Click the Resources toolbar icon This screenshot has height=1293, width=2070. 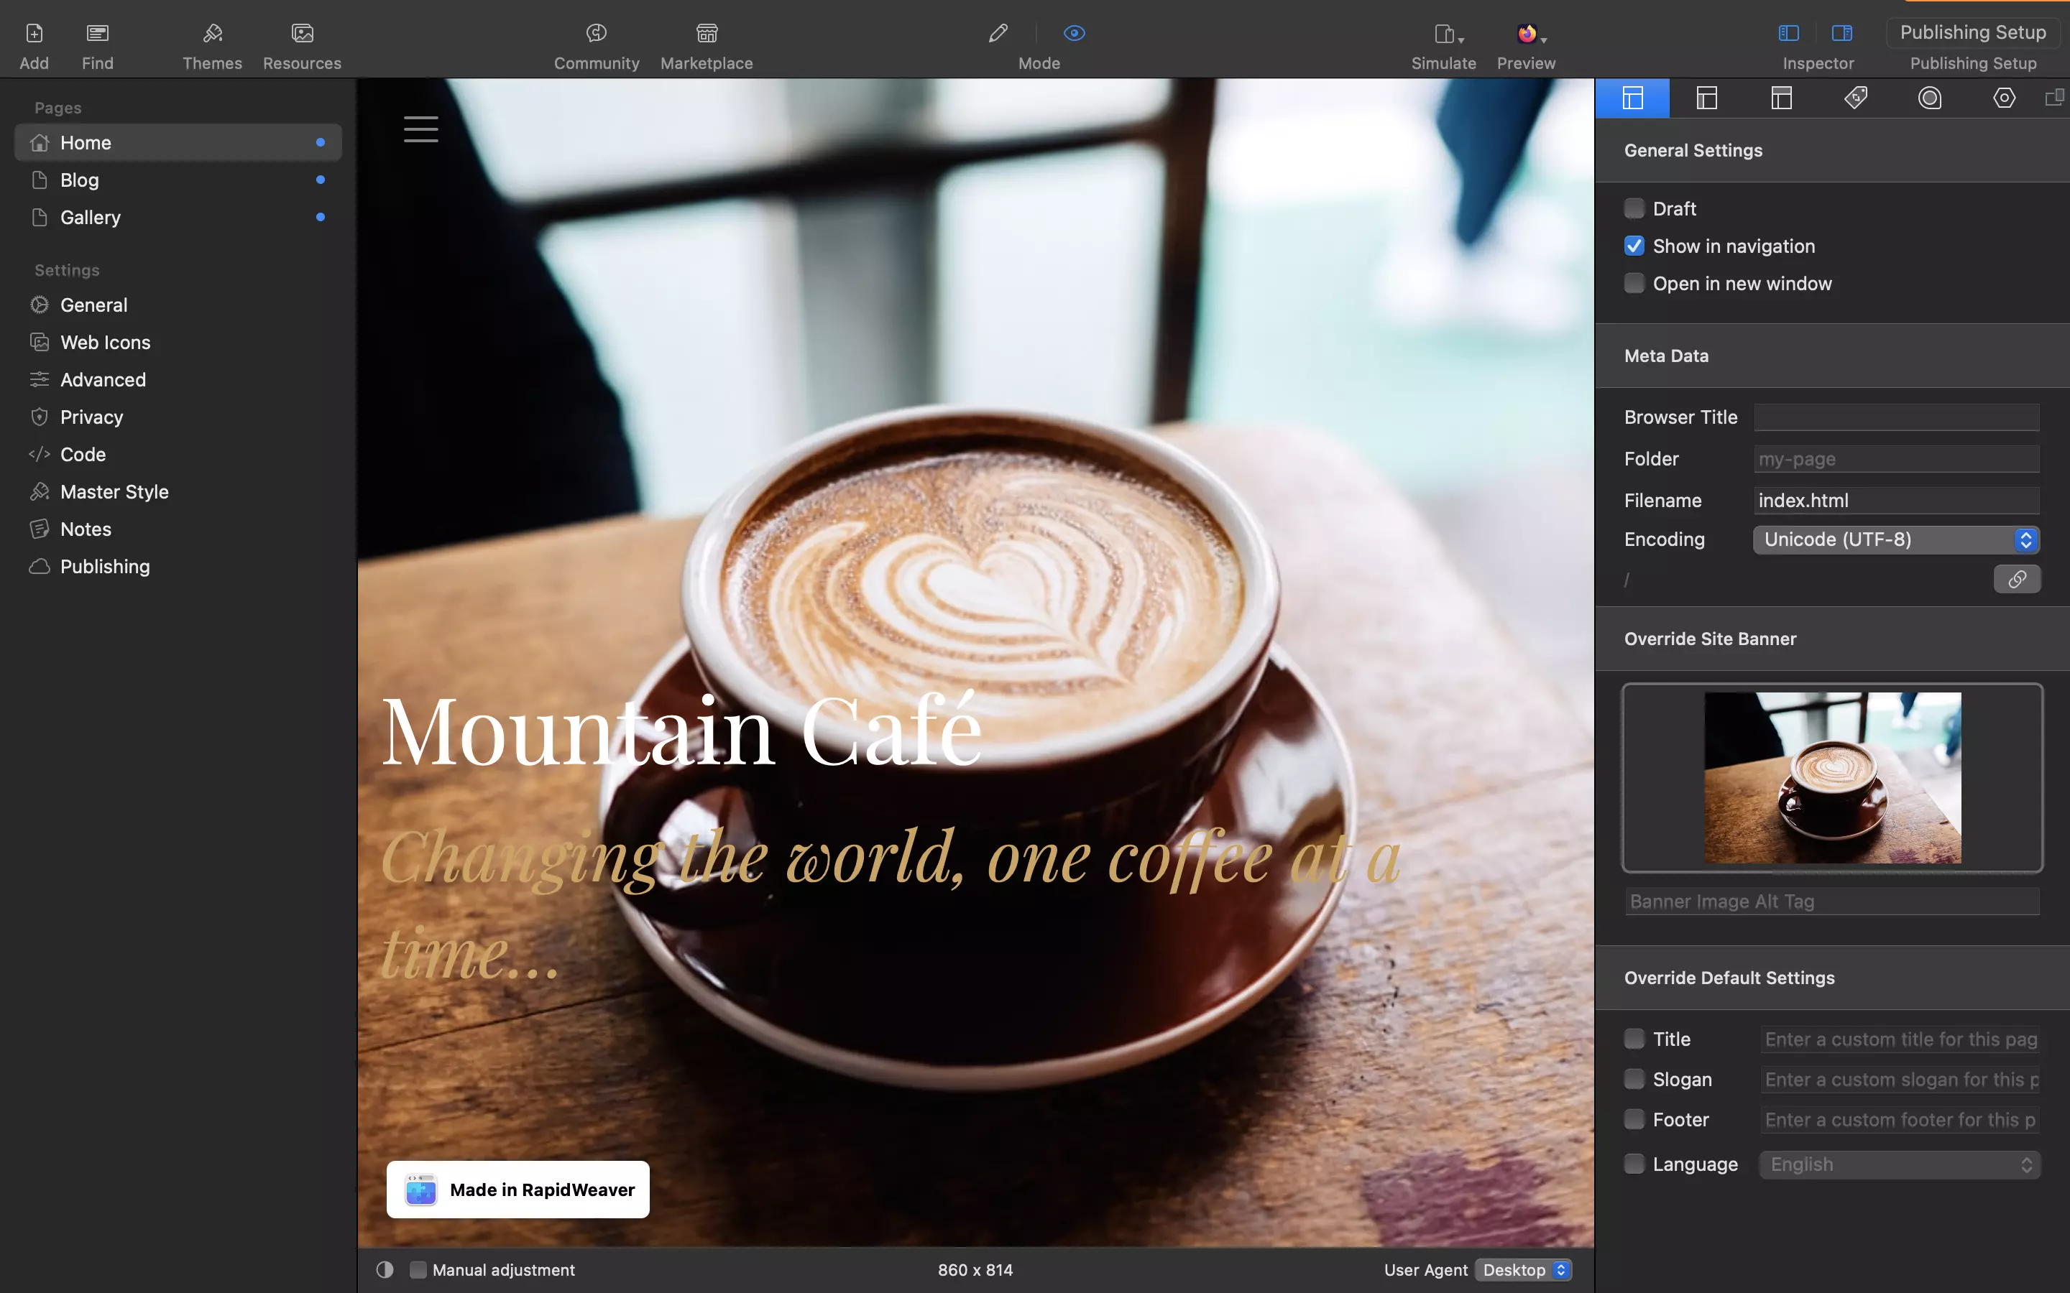[x=303, y=45]
